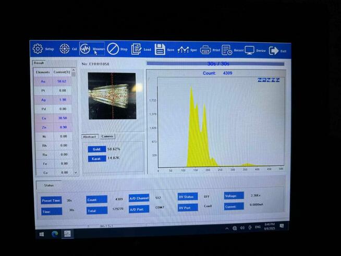The height and width of the screenshot is (256, 341).
Task: Select the Result tab
Action: [39, 62]
